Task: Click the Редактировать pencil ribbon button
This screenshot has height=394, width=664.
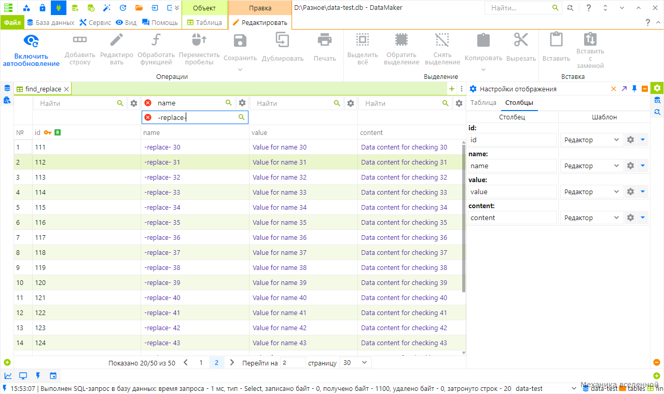Action: point(117,50)
